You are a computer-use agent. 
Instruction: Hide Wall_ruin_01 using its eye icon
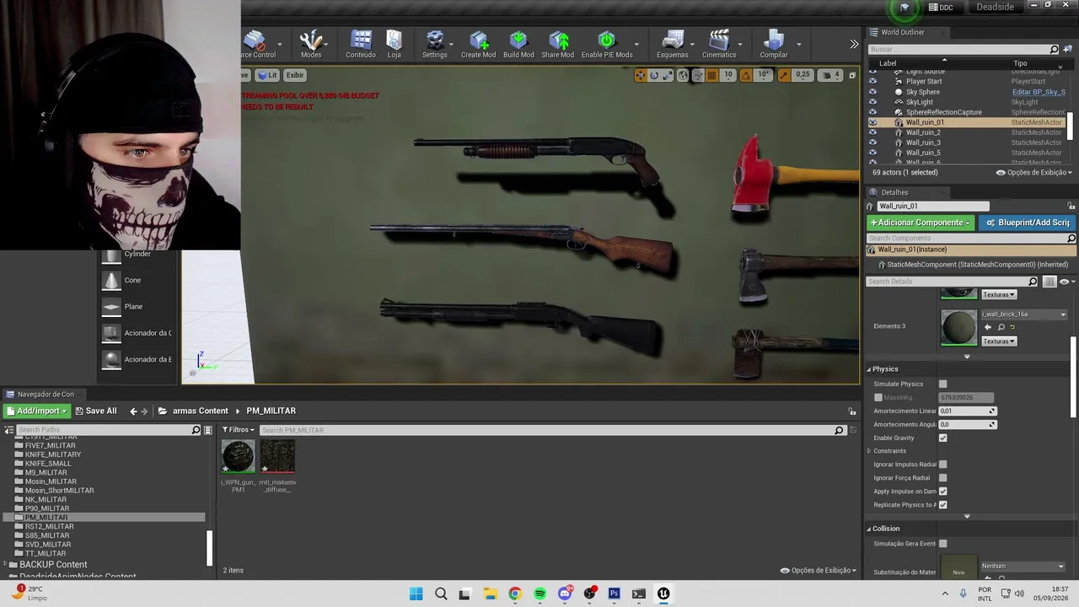[x=872, y=122]
